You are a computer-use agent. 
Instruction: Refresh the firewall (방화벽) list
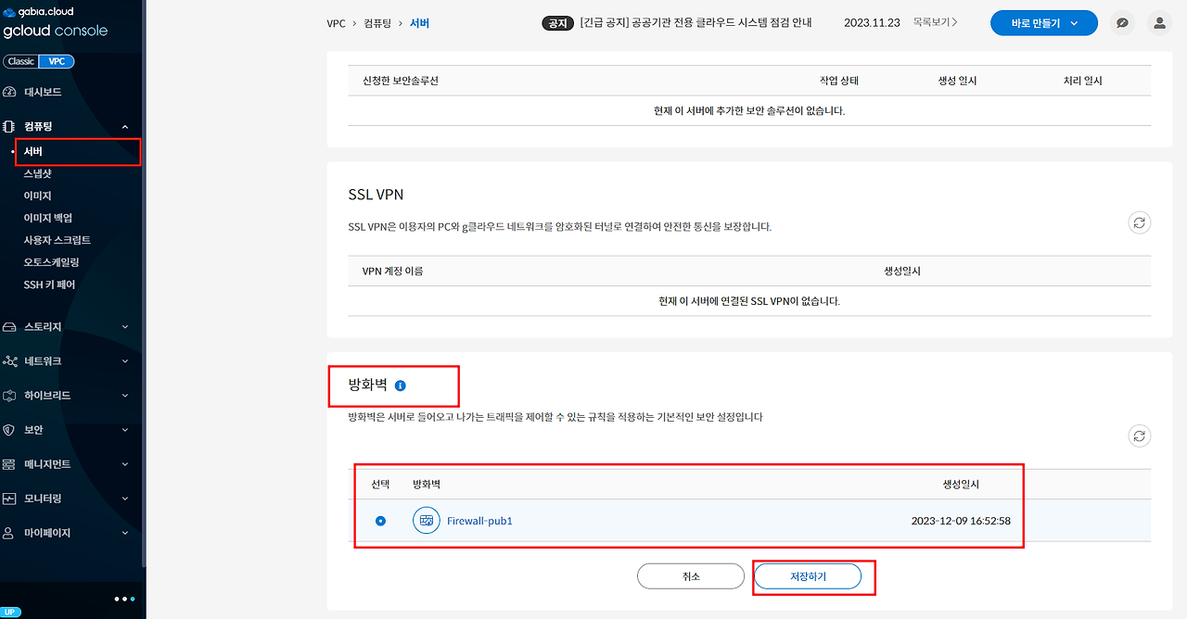1140,436
